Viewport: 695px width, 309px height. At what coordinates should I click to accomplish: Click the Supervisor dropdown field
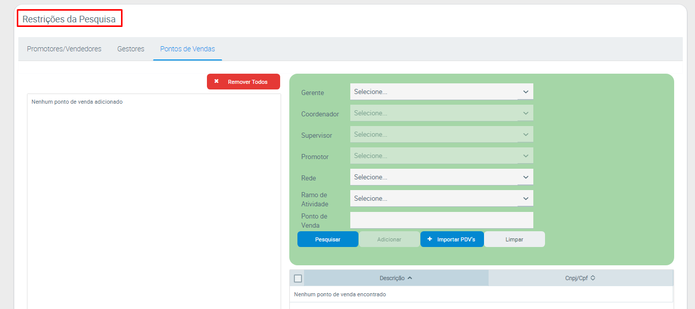pos(441,135)
